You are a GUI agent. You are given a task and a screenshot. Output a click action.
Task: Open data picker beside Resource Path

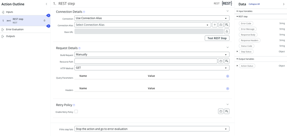tap(227, 61)
